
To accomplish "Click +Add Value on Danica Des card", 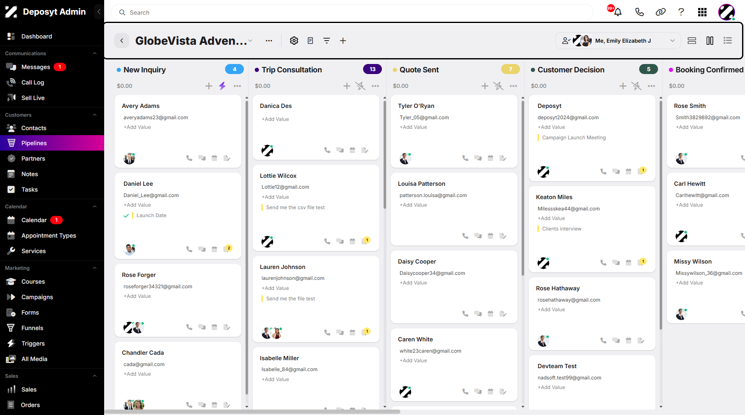I will tap(275, 119).
